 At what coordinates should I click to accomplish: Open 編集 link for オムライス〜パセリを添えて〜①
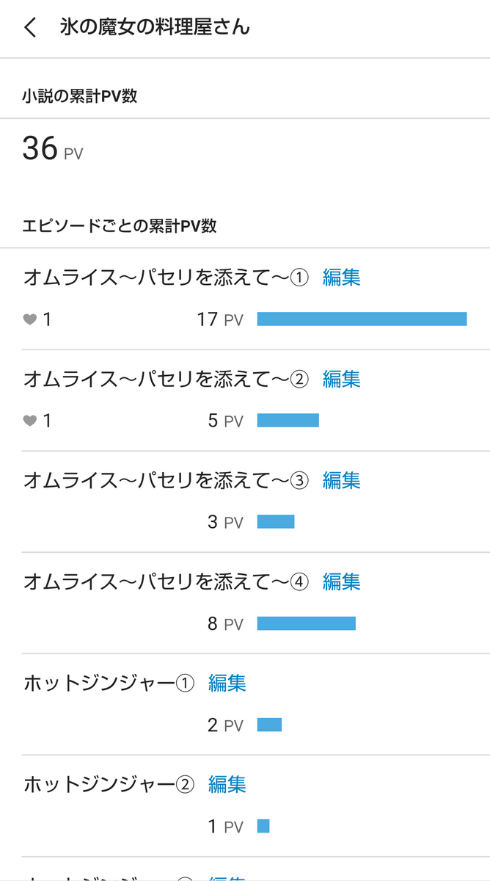342,278
